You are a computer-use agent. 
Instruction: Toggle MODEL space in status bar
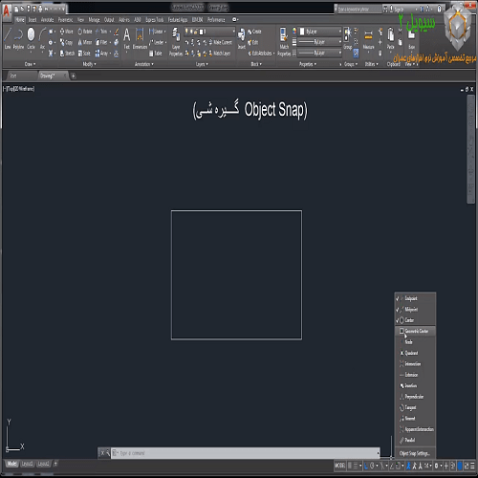tap(339, 466)
